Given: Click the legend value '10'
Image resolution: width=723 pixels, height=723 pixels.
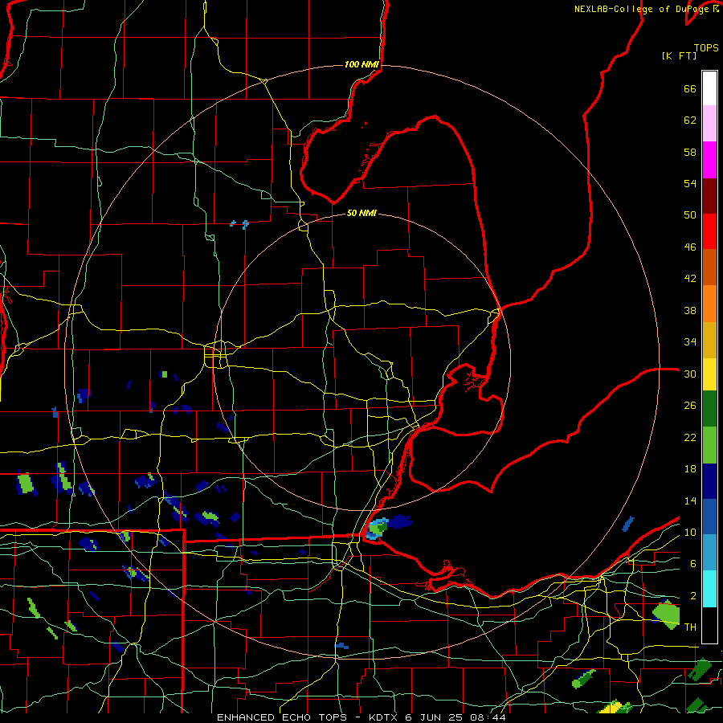Looking at the screenshot, I should [x=690, y=533].
